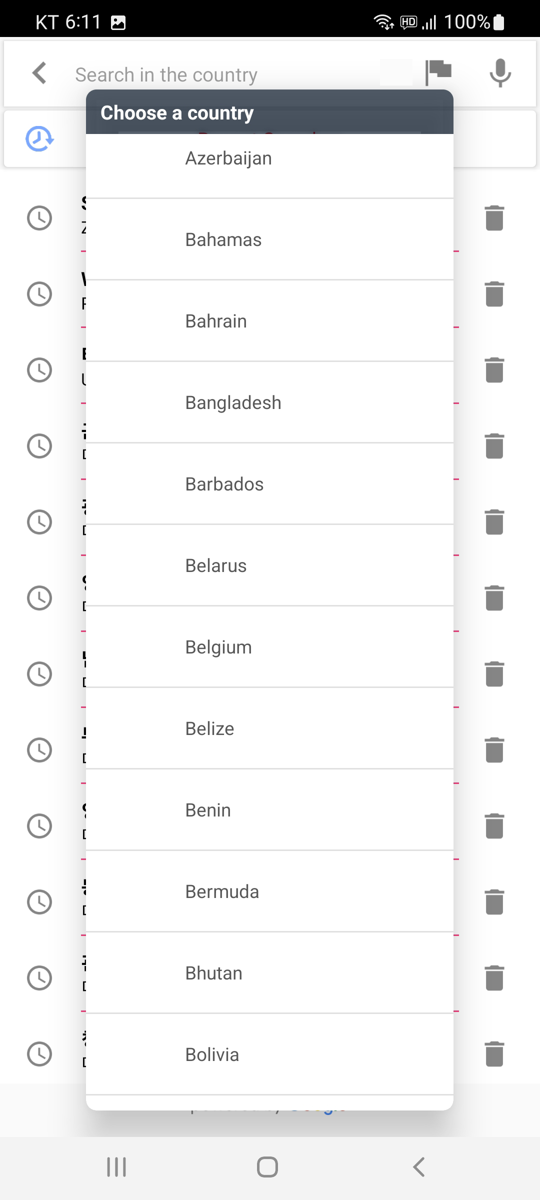
Task: Select Bangladesh from the list
Action: [x=269, y=402]
